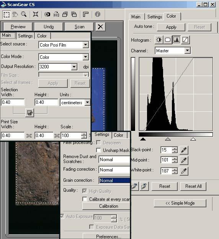Click the auto crop toolbar icon
219x239 pixels.
coord(36,15)
